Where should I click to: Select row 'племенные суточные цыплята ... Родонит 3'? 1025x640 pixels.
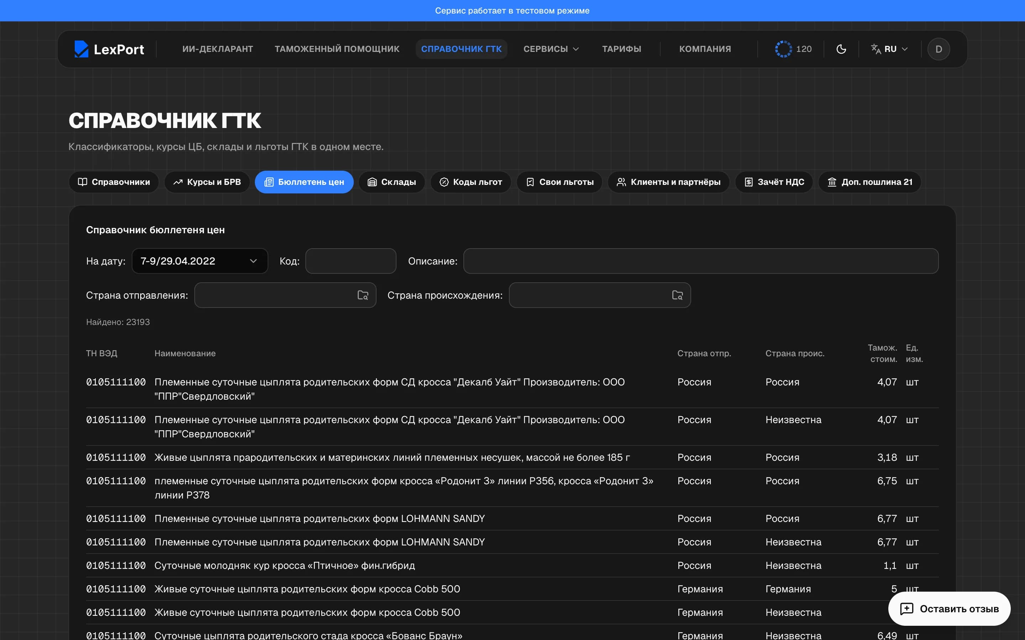pos(512,487)
